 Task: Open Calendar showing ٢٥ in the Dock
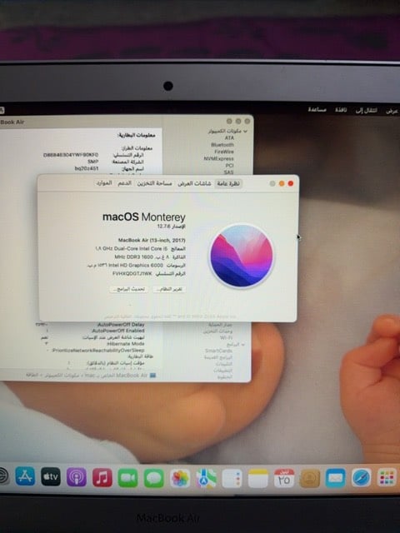tap(284, 478)
